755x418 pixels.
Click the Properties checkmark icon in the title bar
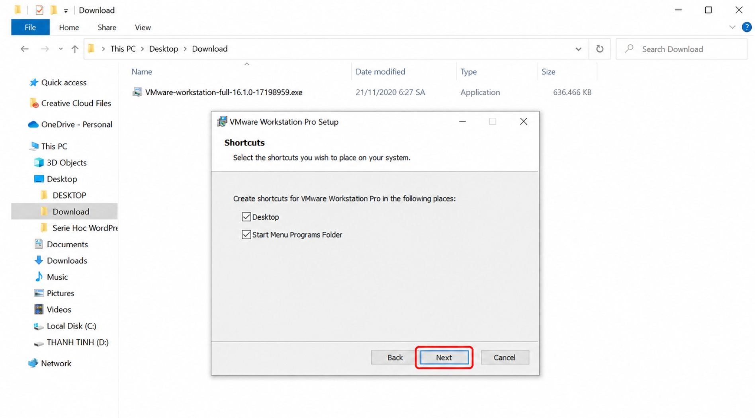pos(39,10)
